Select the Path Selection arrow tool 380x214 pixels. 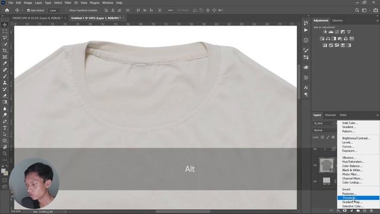click(x=5, y=134)
